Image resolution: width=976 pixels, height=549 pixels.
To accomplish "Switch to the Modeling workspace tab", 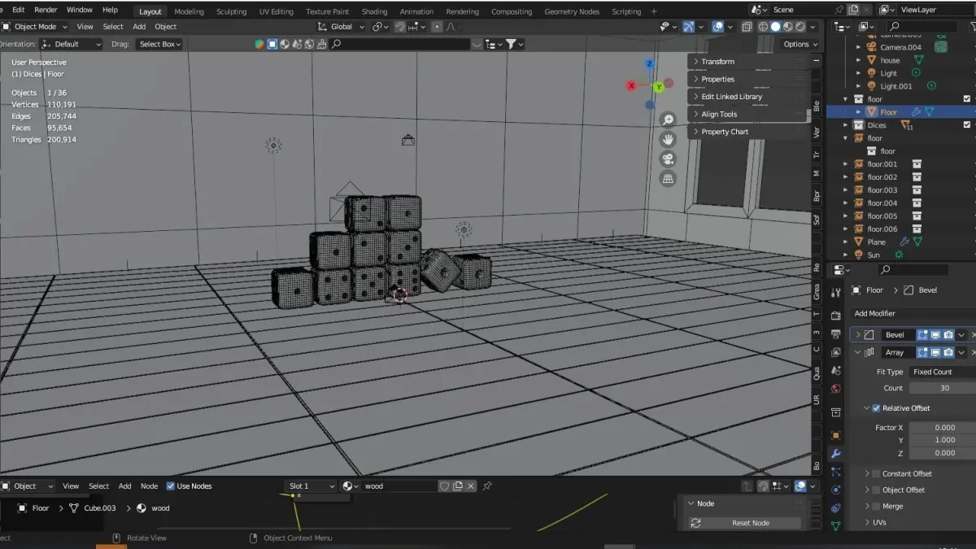I will 190,11.
